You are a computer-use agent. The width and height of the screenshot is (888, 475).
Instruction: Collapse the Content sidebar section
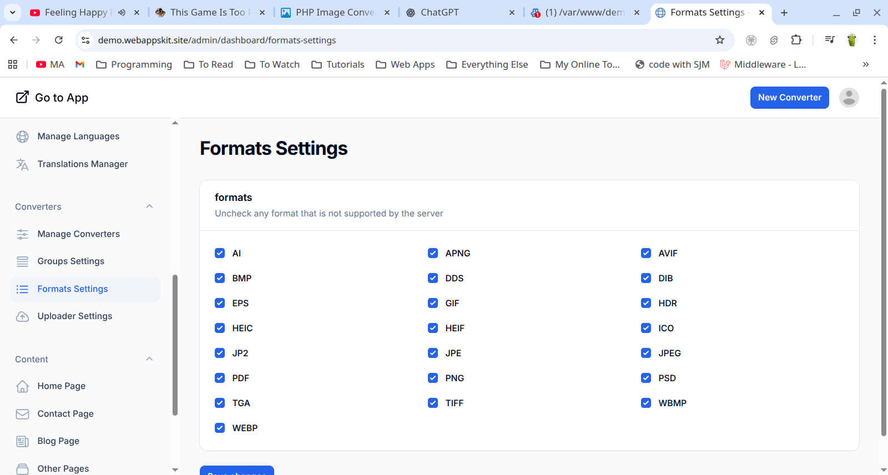click(x=149, y=359)
